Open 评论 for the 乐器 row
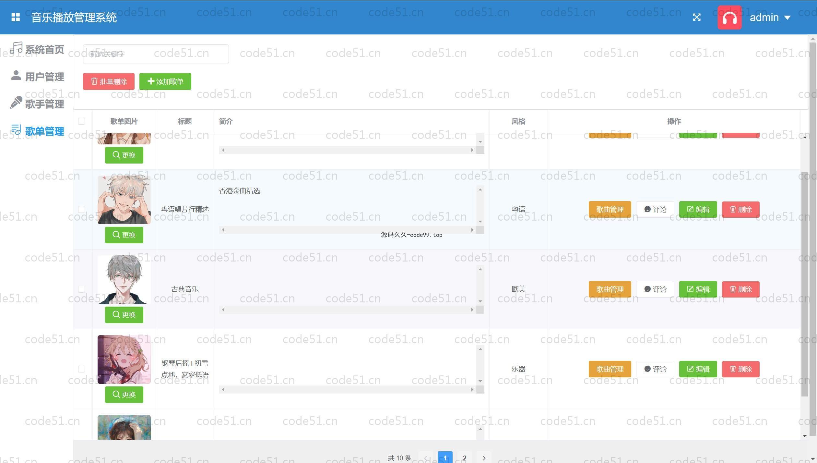Image resolution: width=817 pixels, height=463 pixels. point(655,369)
